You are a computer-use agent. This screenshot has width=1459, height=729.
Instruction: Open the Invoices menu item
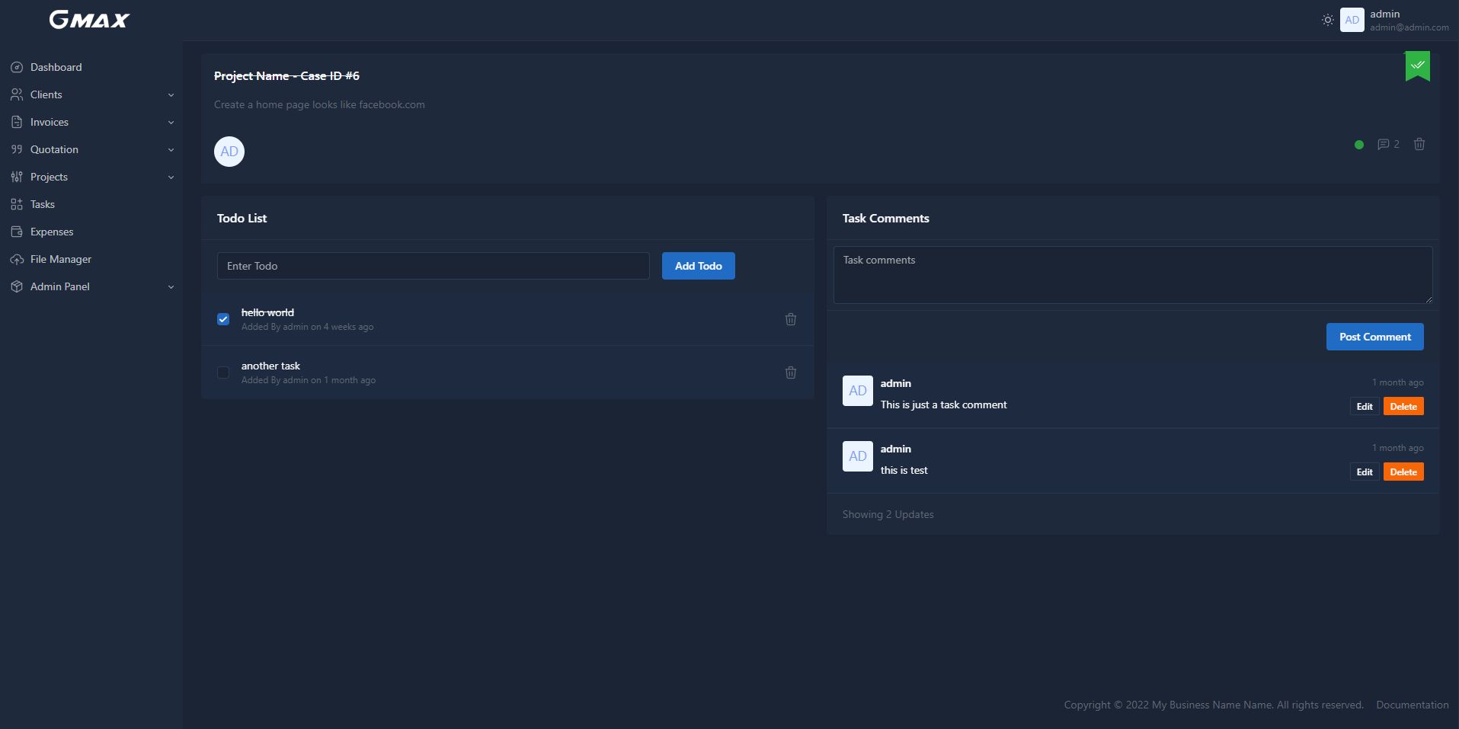pos(91,122)
